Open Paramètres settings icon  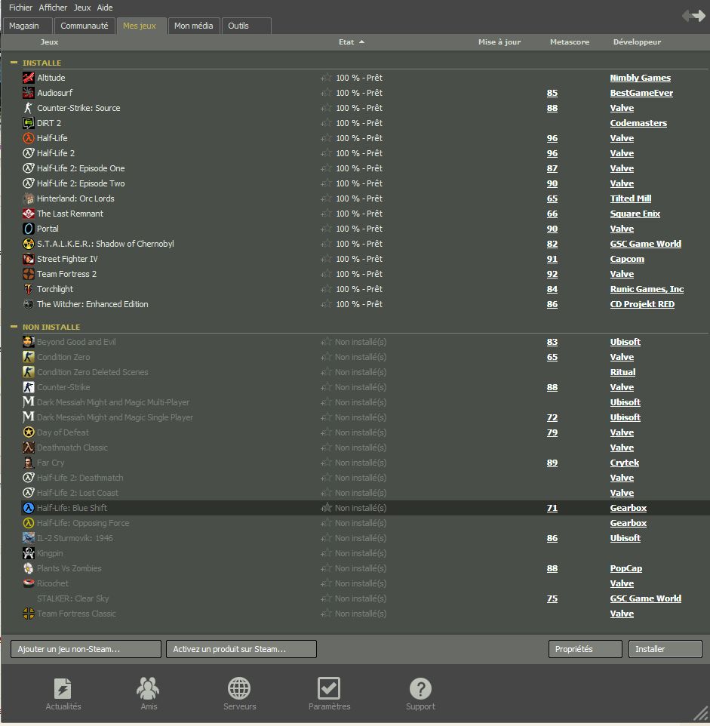pos(329,688)
